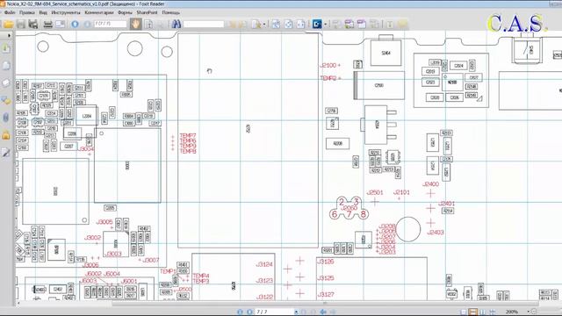Open dropdown arrow beside blue square icon
562x316 pixels.
coord(326,25)
